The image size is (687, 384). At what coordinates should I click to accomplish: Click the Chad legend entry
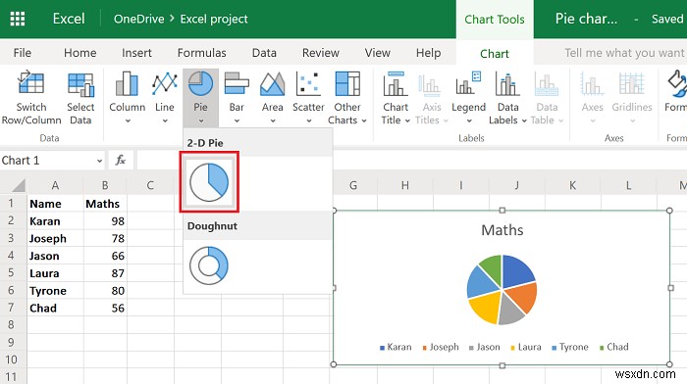pos(614,347)
